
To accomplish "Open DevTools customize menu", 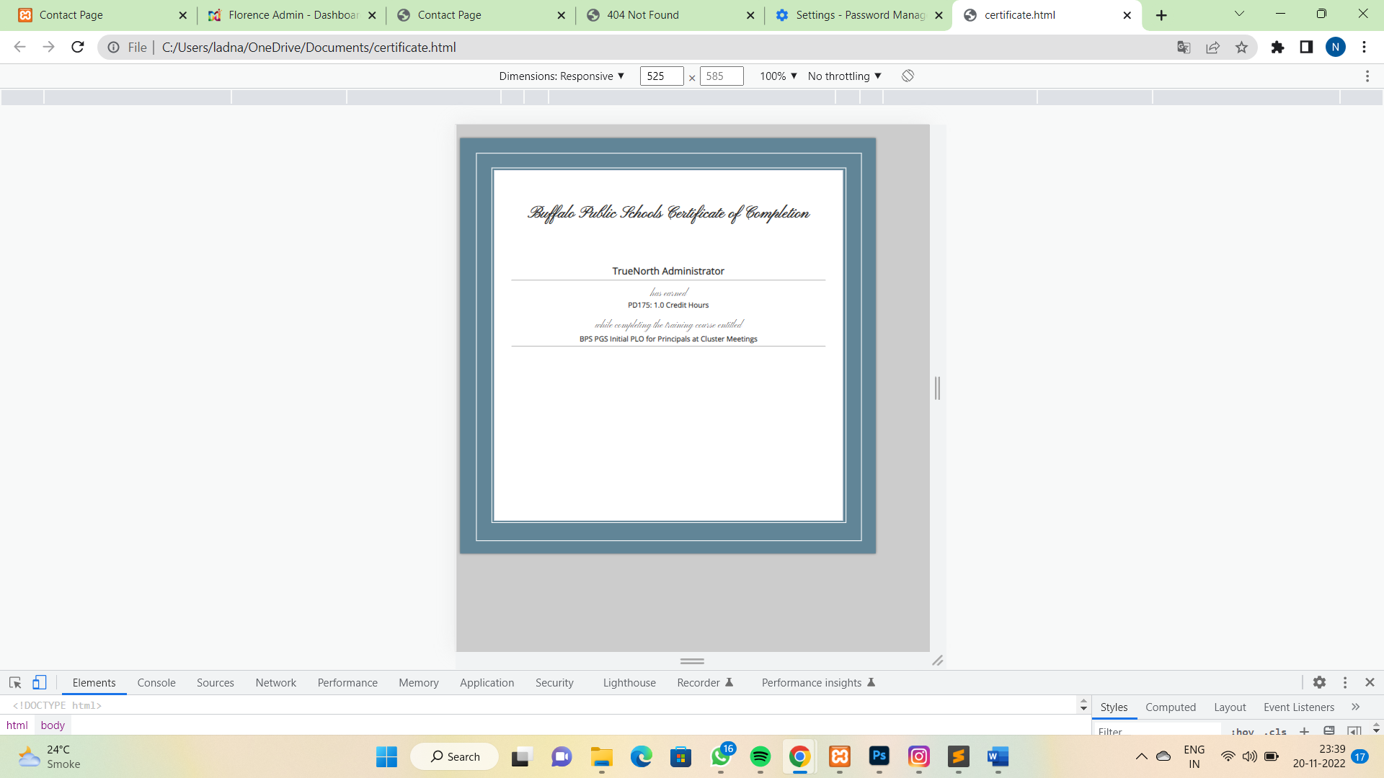I will [x=1344, y=682].
